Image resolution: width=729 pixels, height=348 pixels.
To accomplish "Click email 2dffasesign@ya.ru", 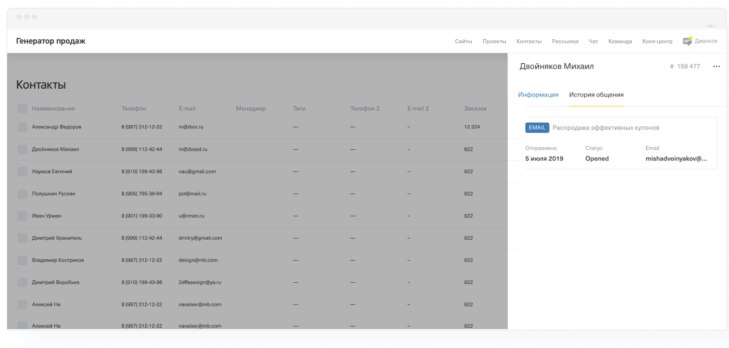I will (x=200, y=282).
